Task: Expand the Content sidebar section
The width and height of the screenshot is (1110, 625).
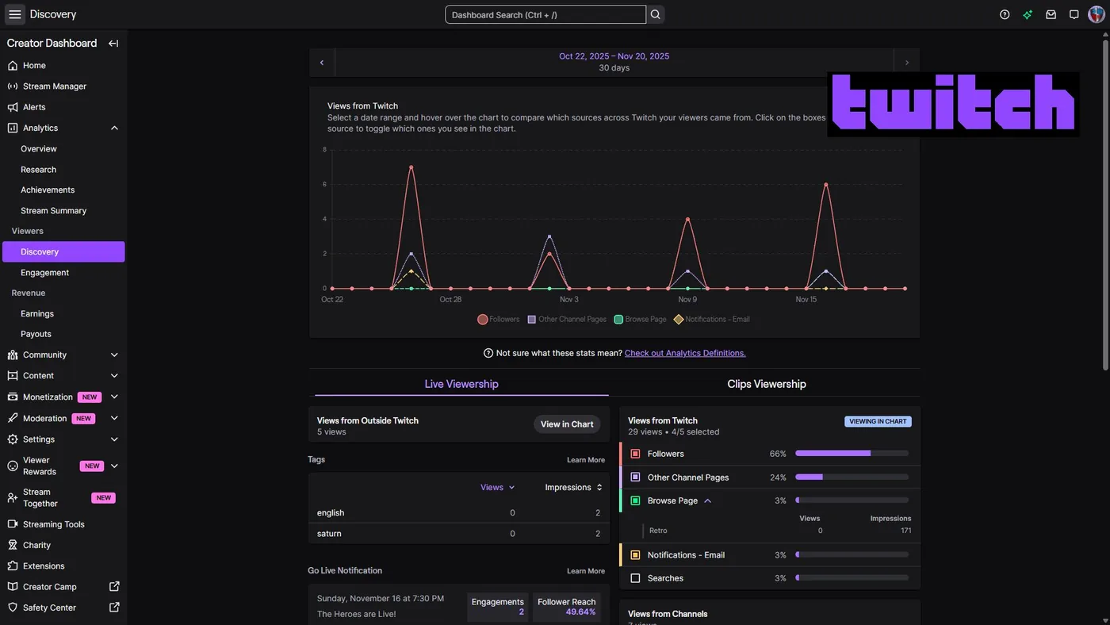Action: pyautogui.click(x=114, y=376)
